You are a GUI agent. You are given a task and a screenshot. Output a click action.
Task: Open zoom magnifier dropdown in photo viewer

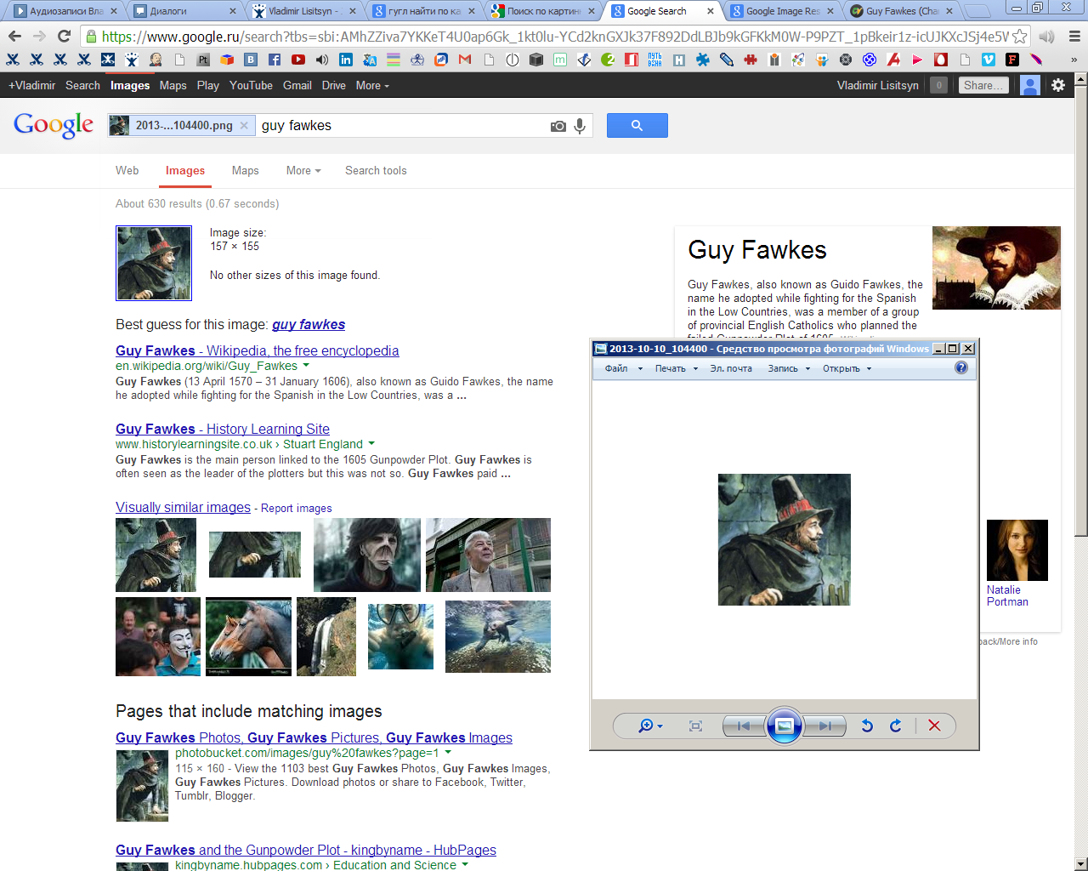(650, 726)
